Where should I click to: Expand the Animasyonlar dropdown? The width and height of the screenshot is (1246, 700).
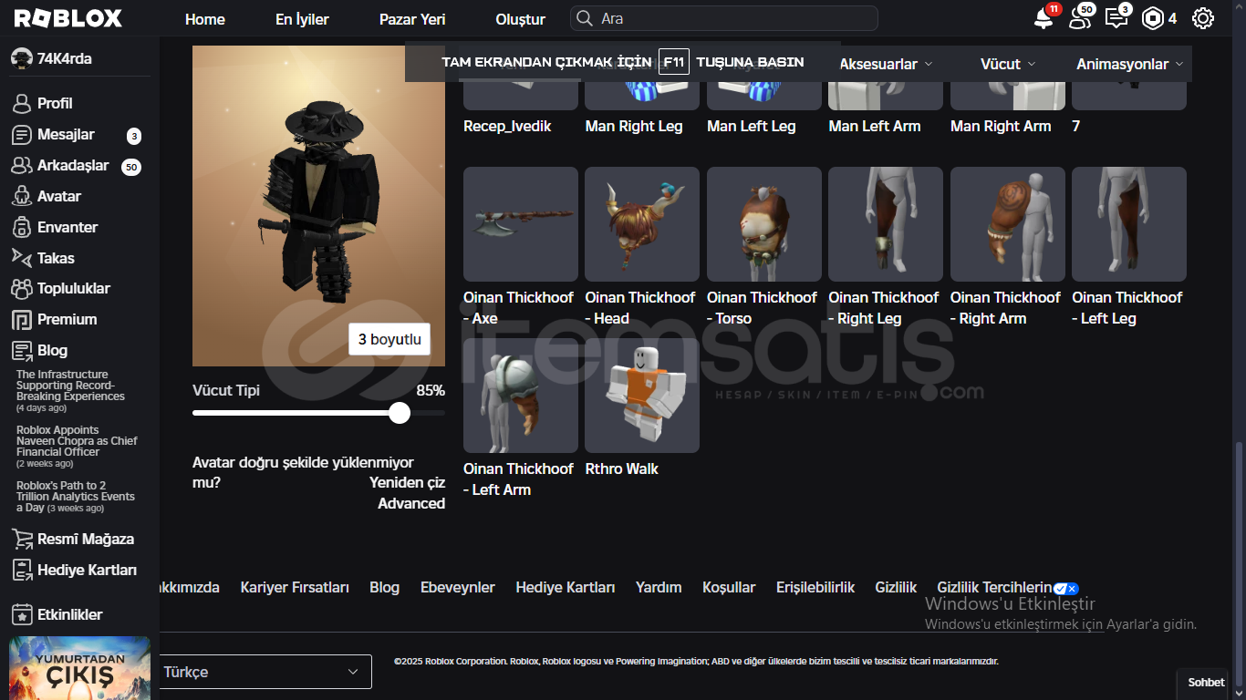coord(1129,64)
